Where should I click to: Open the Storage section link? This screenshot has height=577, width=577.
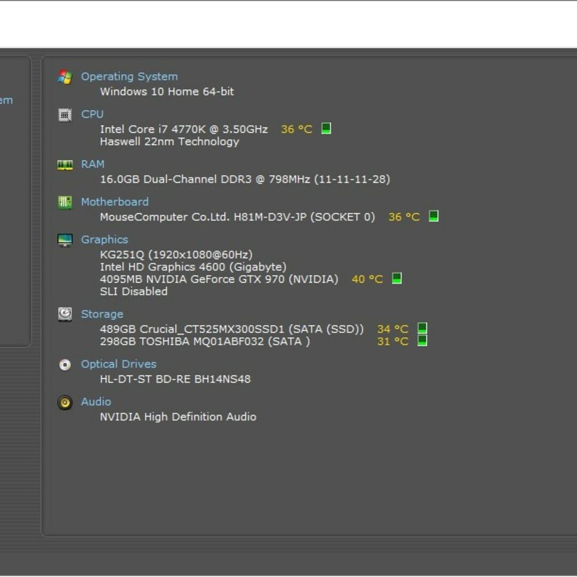pyautogui.click(x=102, y=314)
